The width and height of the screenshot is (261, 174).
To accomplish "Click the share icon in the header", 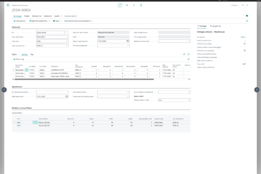I will [x=127, y=5].
